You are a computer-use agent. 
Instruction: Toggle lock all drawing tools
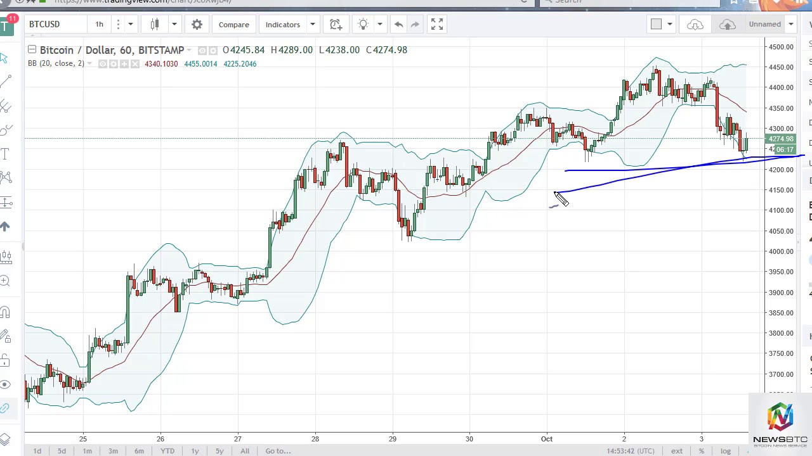(x=5, y=360)
